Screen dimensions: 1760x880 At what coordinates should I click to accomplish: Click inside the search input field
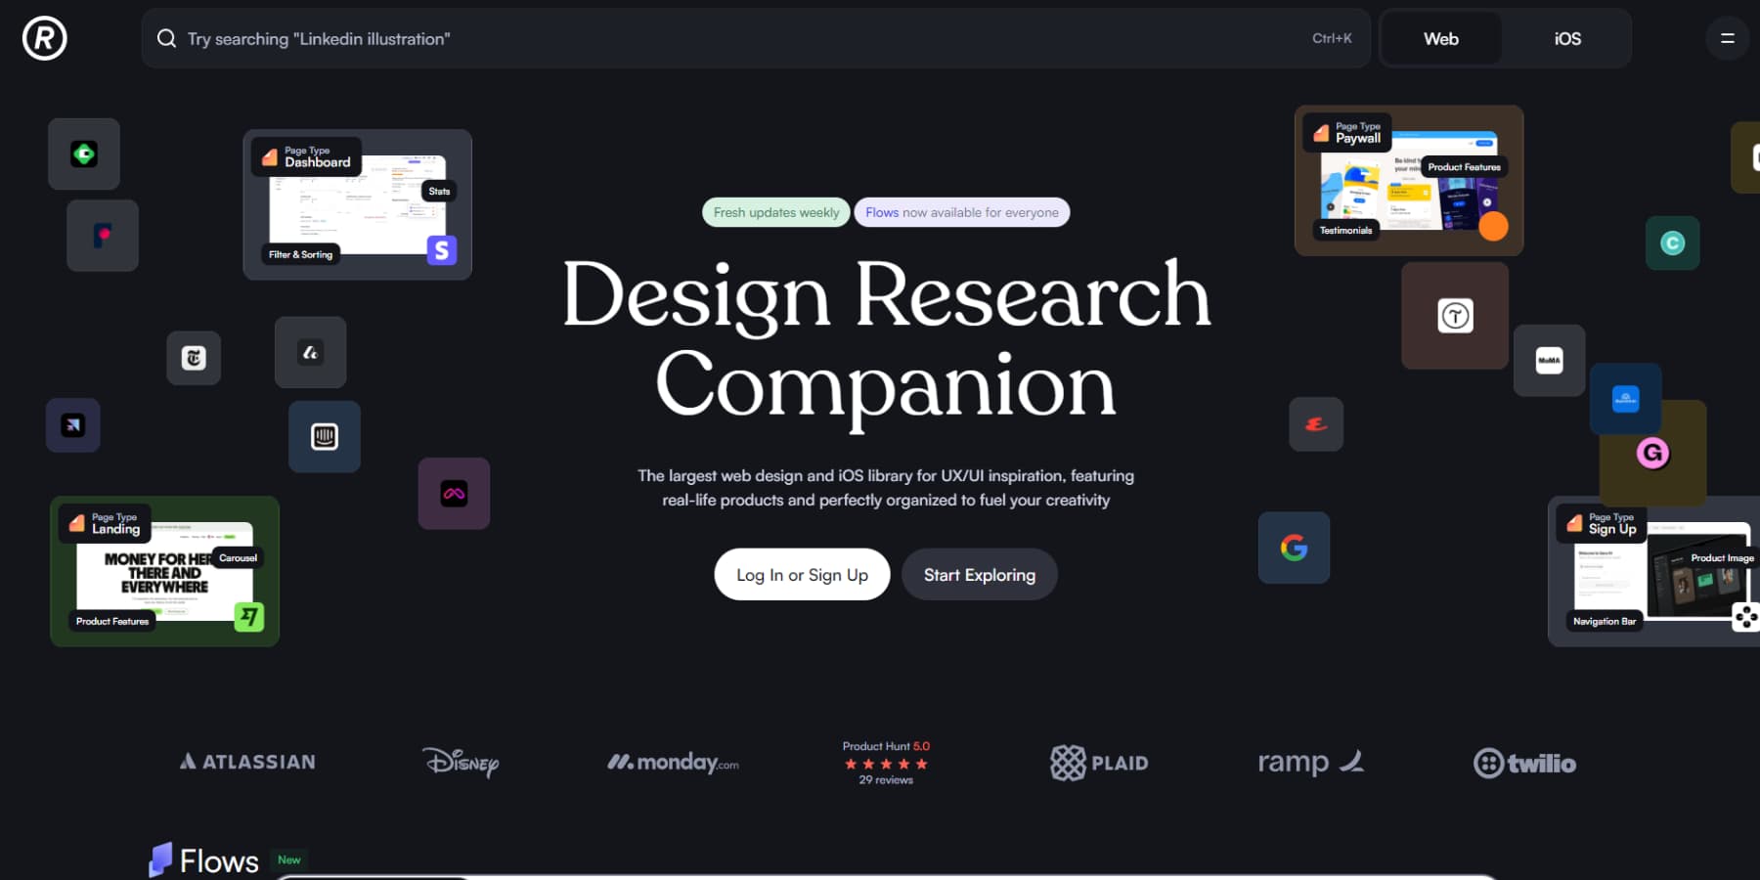[587, 38]
